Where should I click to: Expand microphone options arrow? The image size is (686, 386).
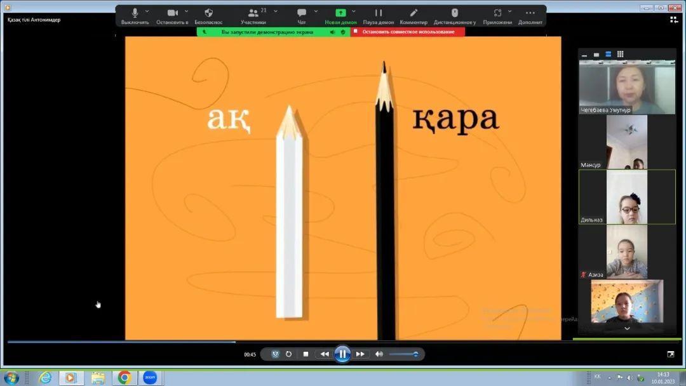147,11
